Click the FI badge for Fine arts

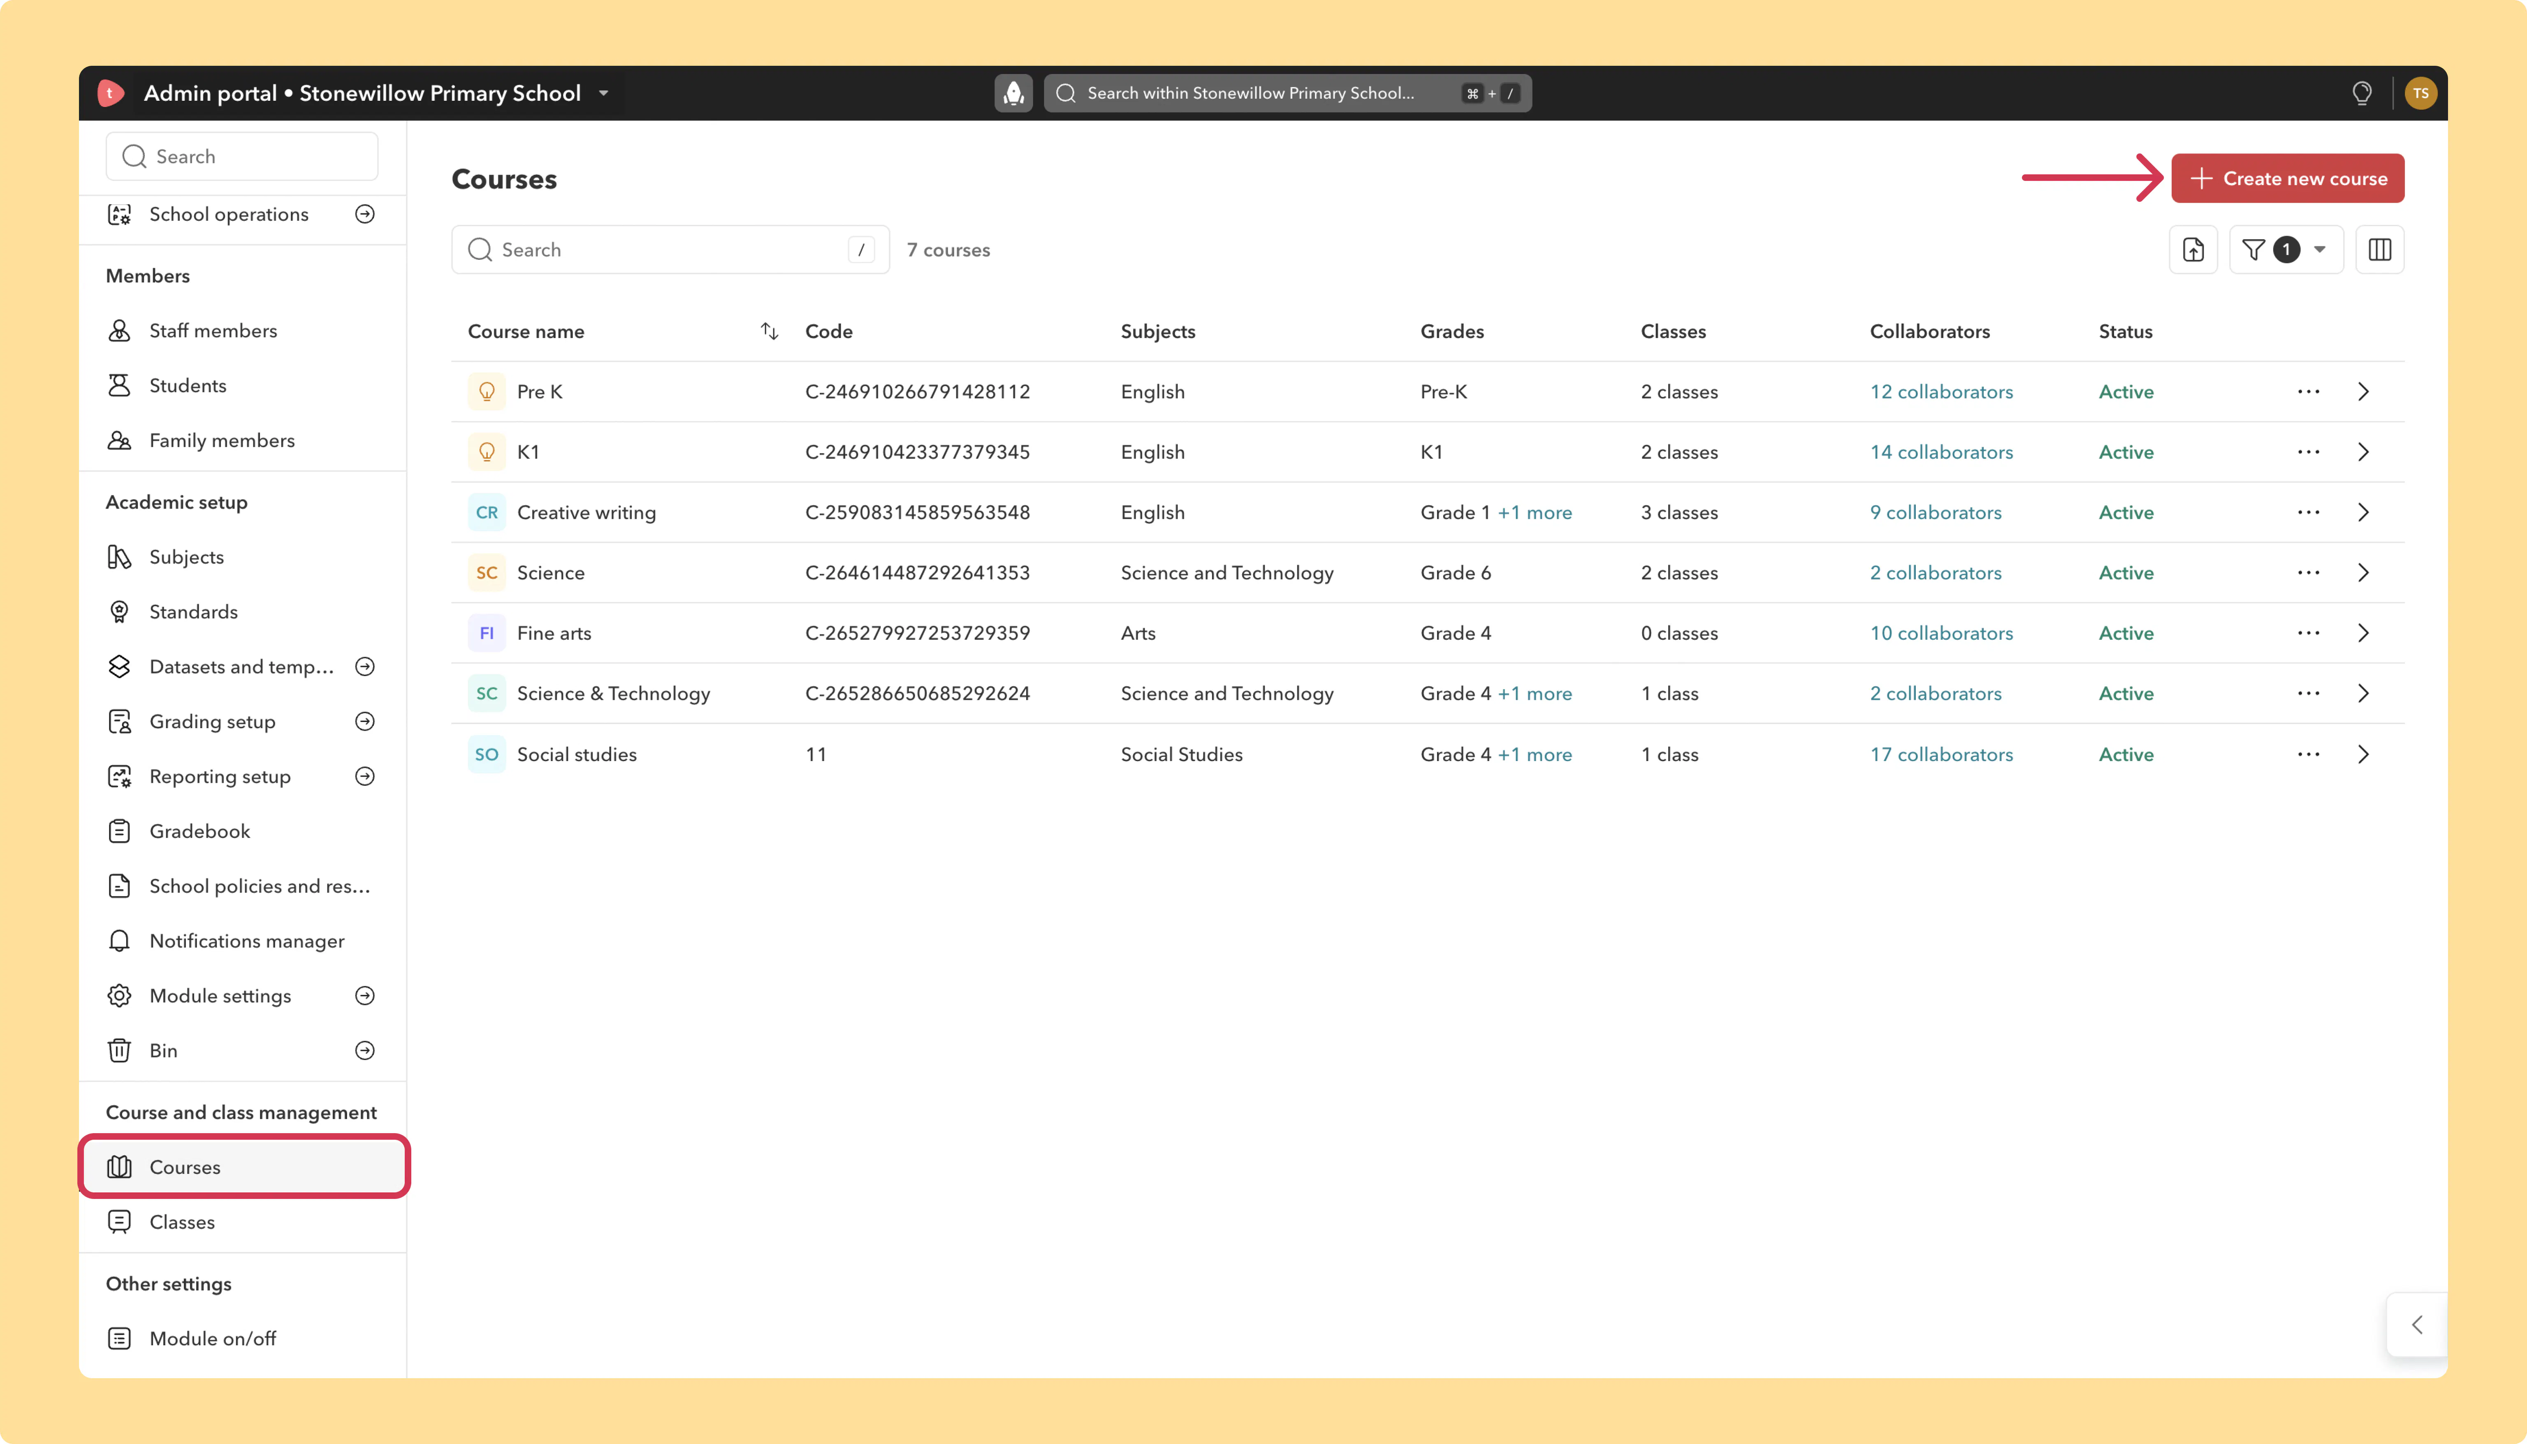(486, 633)
